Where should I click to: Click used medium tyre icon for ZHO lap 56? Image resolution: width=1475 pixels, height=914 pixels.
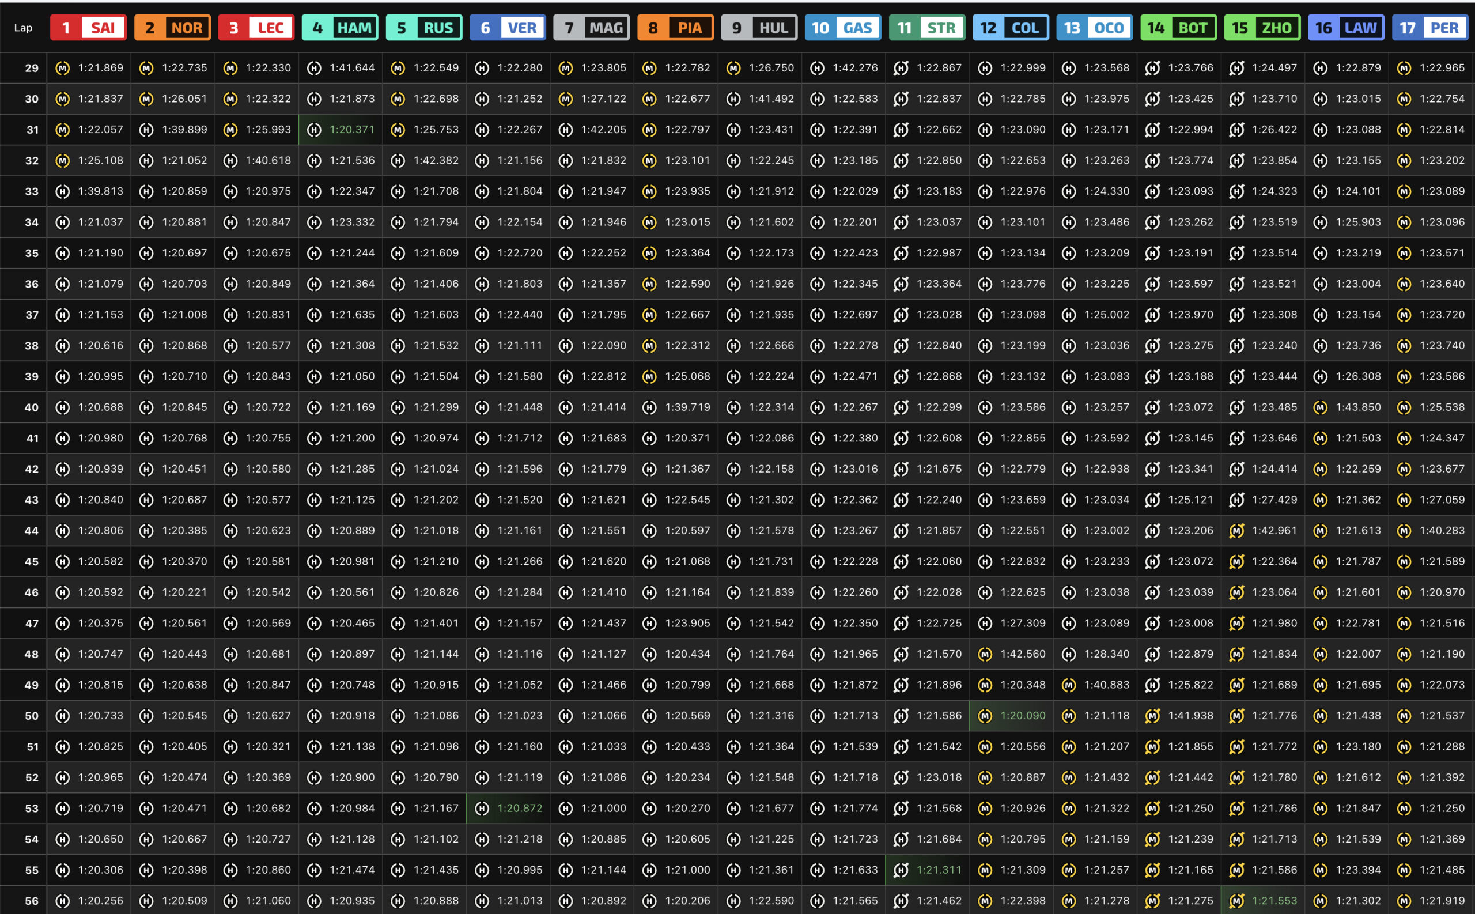click(x=1236, y=901)
